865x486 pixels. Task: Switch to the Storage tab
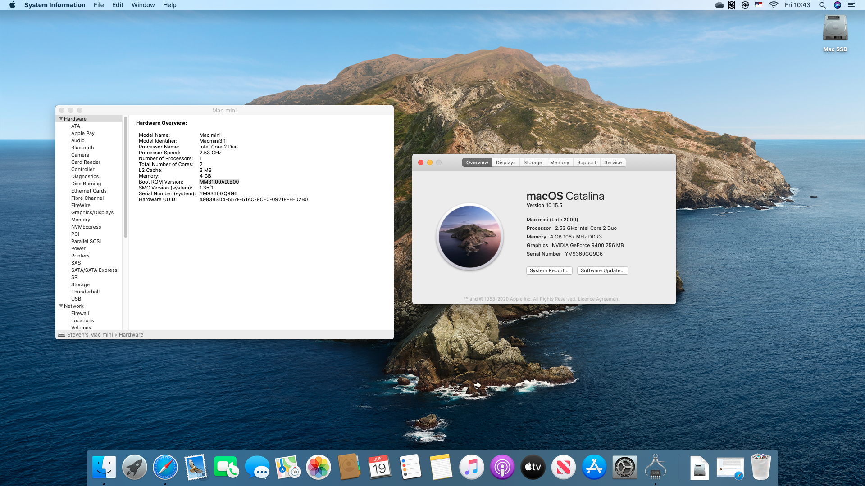coord(533,162)
